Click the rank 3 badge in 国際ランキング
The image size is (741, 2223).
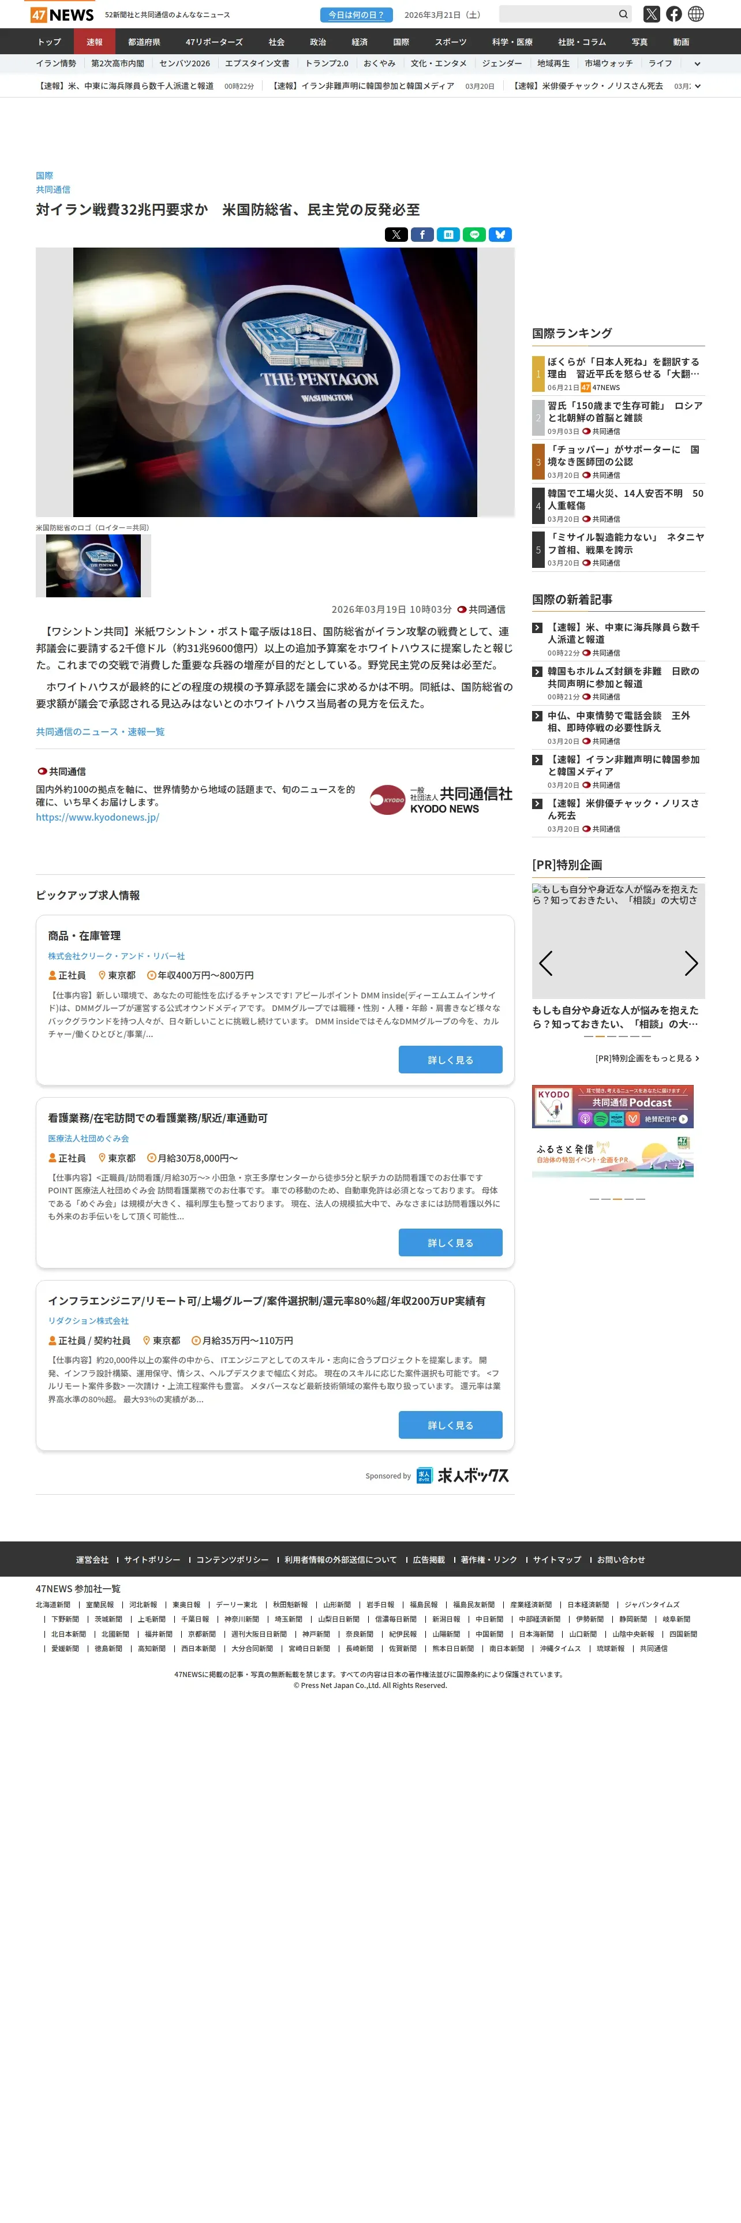pyautogui.click(x=538, y=462)
